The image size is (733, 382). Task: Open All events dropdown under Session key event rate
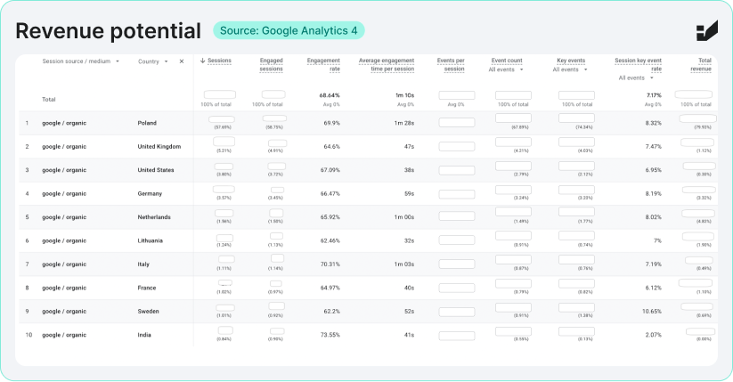636,78
